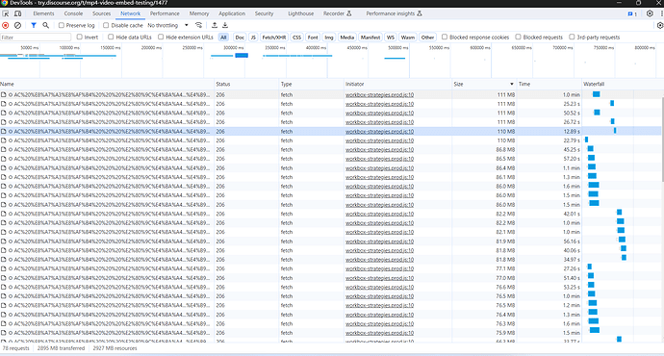Open network search with magnifier icon
This screenshot has width=664, height=356.
point(46,25)
